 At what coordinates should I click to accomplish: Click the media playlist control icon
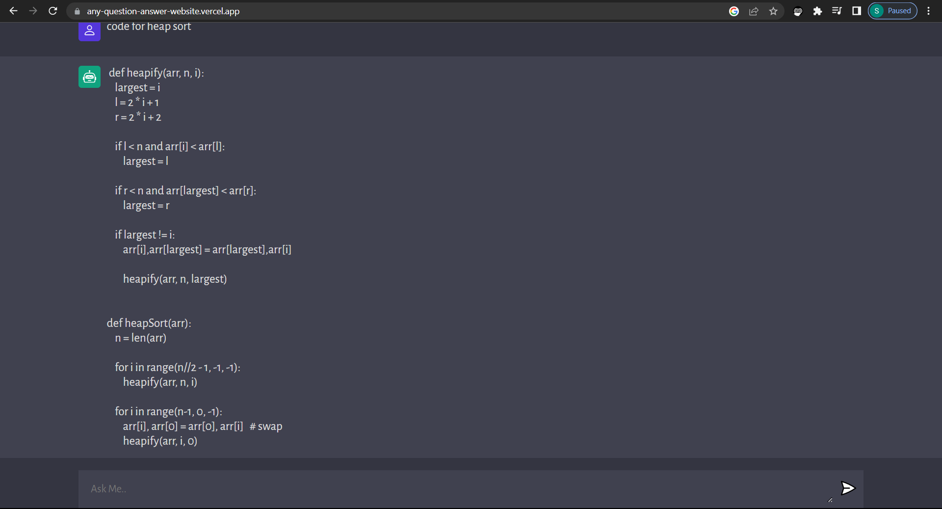(837, 11)
